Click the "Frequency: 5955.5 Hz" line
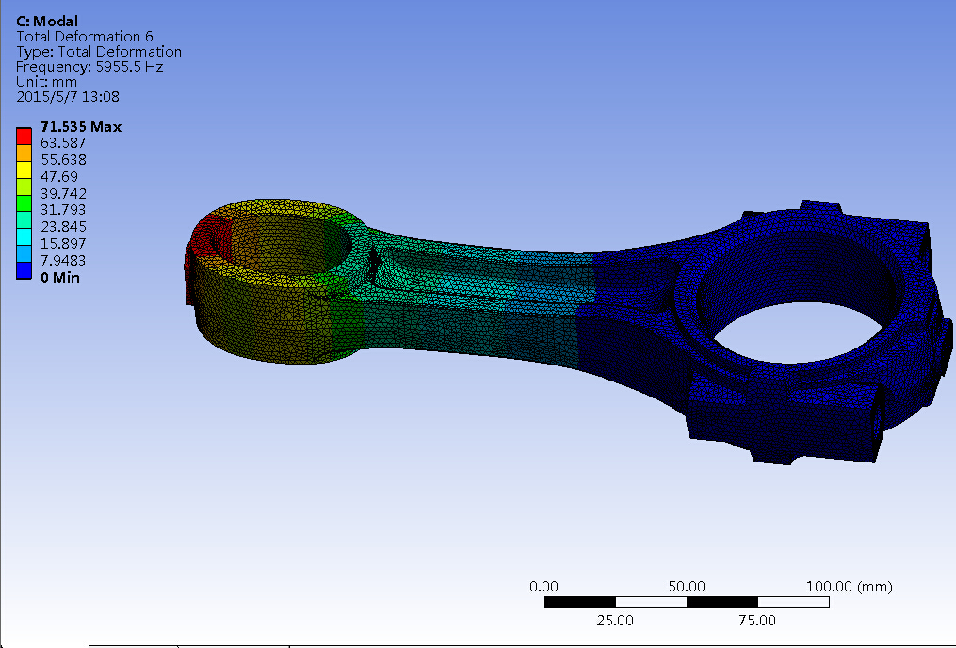 (89, 67)
